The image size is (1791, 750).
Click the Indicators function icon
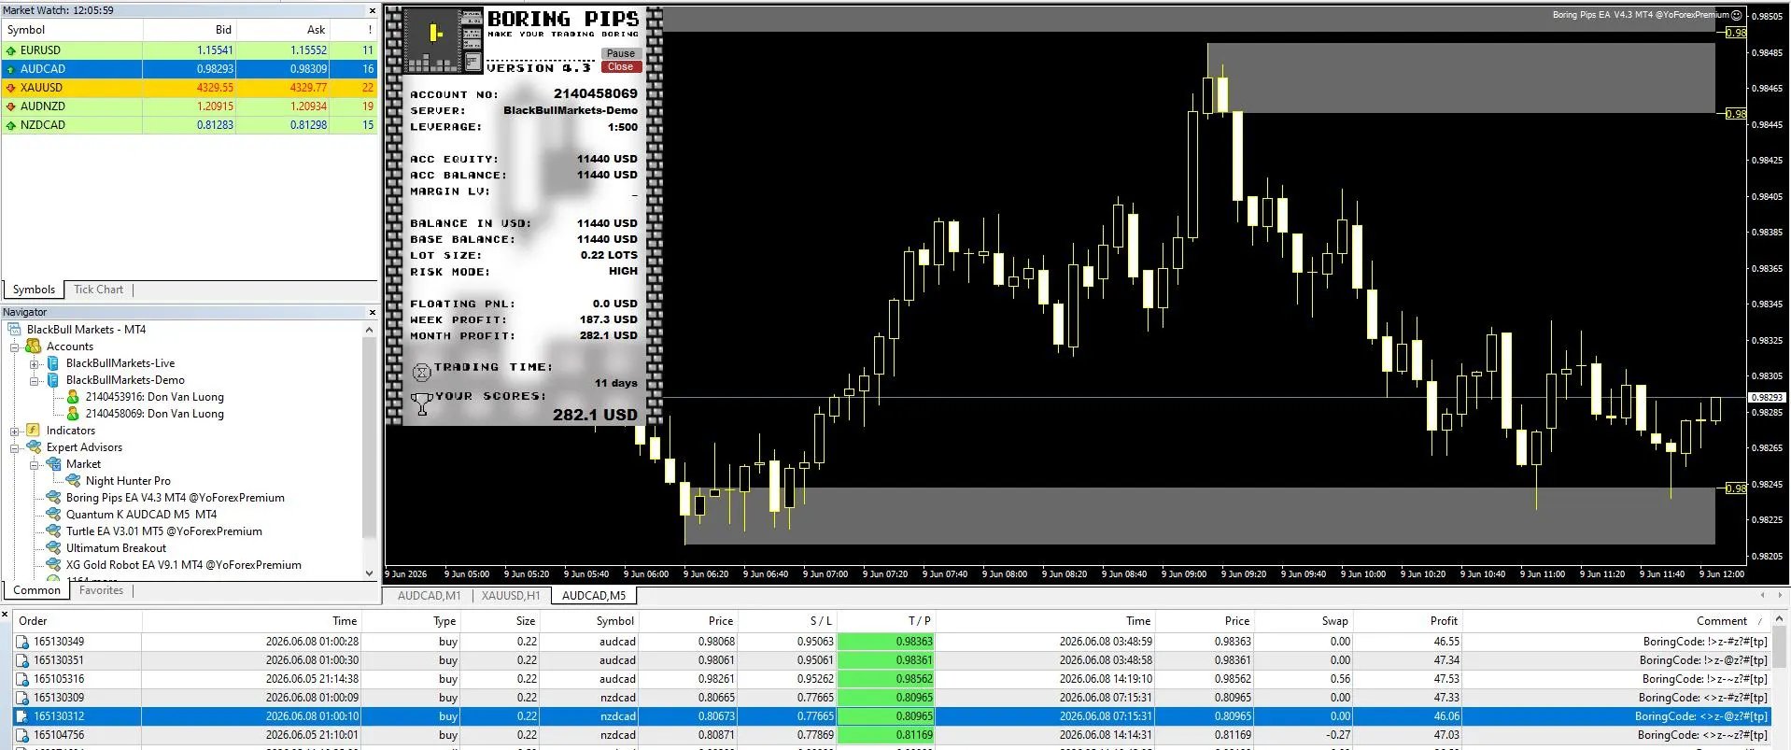coord(34,431)
